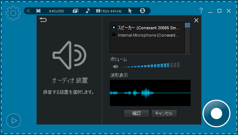This screenshot has height=135, width=238.
Task: Open the webcam overlay icon
Action: point(143,11)
